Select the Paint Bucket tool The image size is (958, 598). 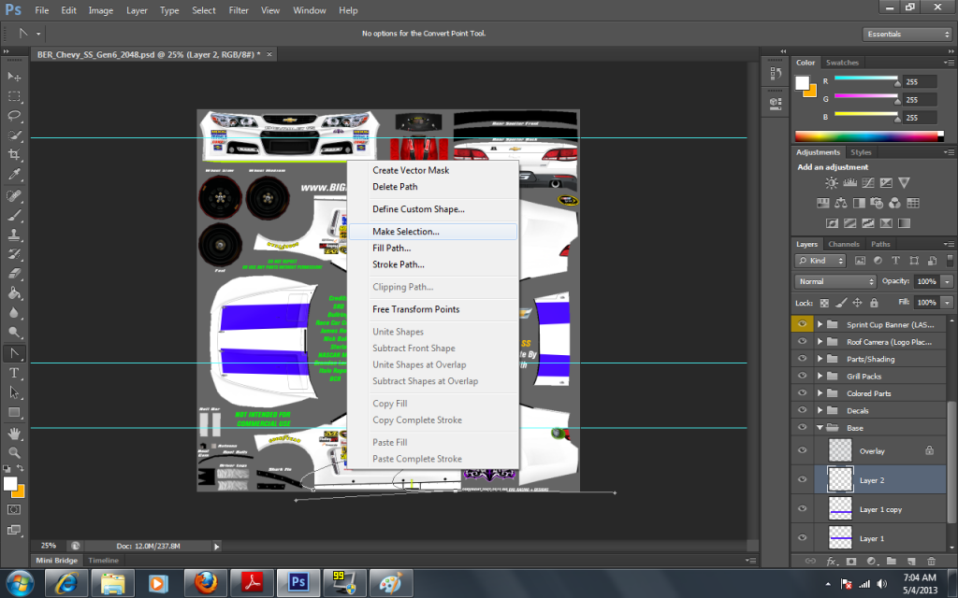(14, 293)
